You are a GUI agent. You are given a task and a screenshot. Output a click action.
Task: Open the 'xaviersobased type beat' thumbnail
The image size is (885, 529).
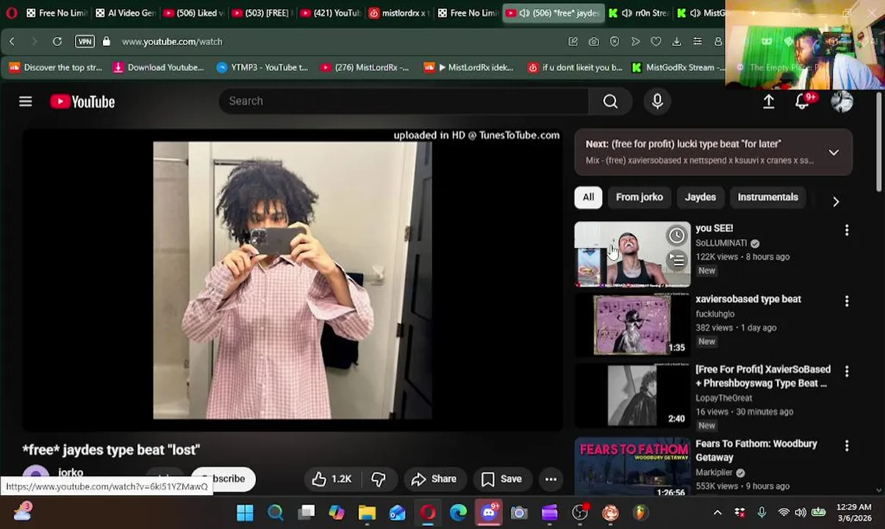coord(632,325)
